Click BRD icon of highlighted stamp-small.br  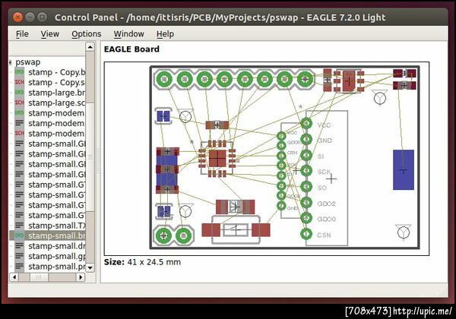click(x=19, y=235)
